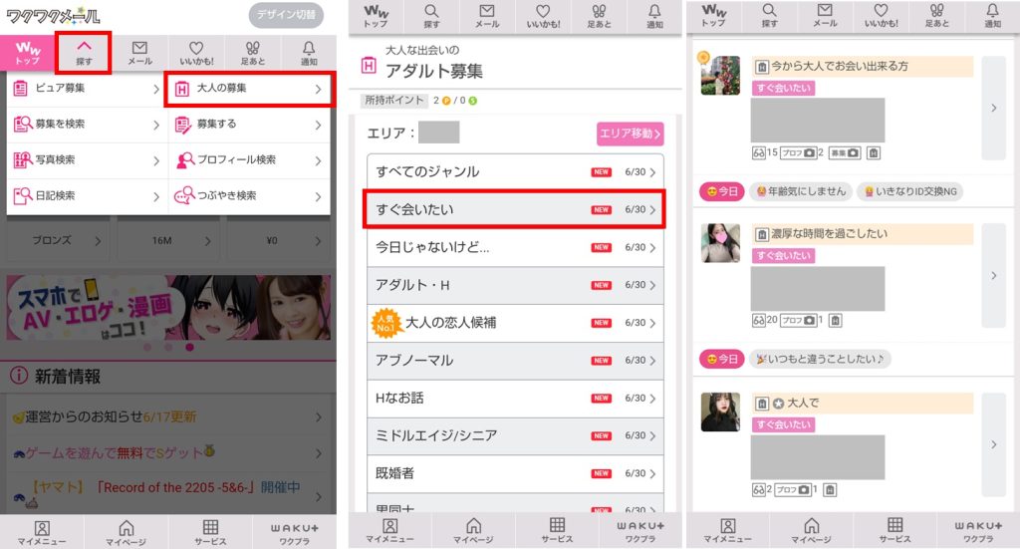Click the デザイン切替 toggle button
The height and width of the screenshot is (549, 1020).
tap(286, 14)
